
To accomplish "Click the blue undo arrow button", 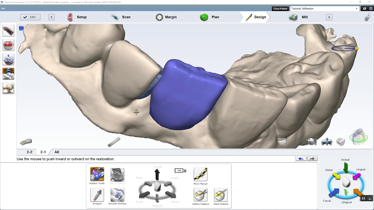I will tap(301, 159).
